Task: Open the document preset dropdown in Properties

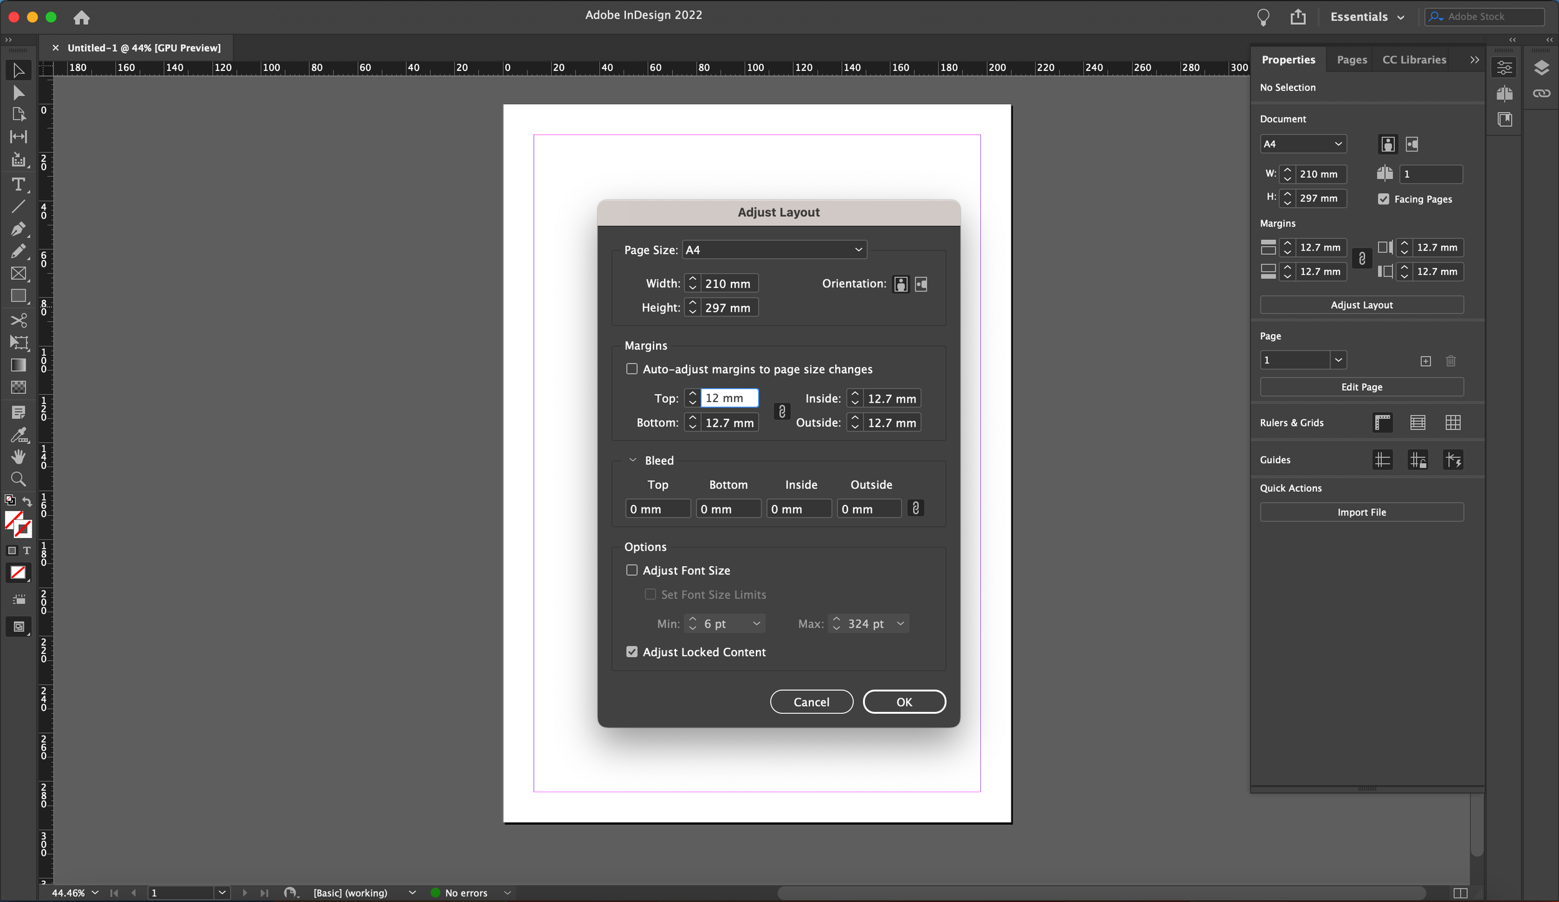Action: point(1302,143)
